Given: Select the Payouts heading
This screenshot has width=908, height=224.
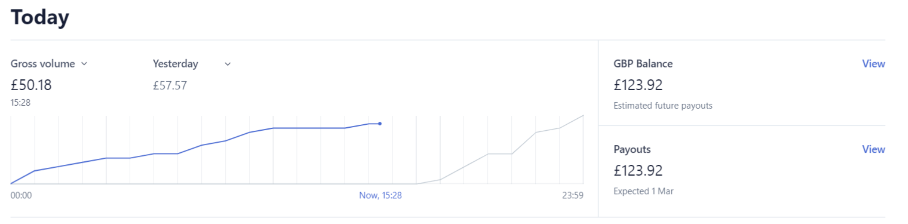Looking at the screenshot, I should tap(632, 149).
